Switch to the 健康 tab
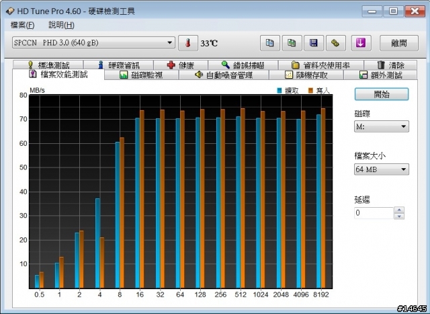Image resolution: width=430 pixels, height=314 pixels. [181, 65]
